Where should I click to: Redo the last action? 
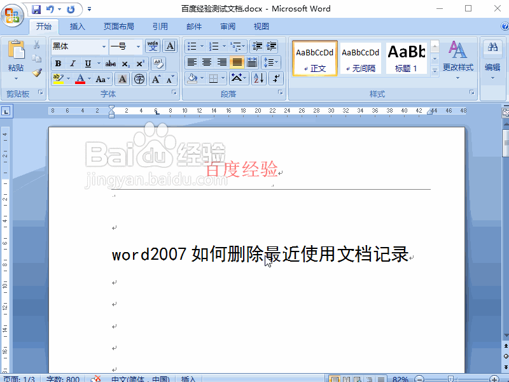(x=71, y=9)
